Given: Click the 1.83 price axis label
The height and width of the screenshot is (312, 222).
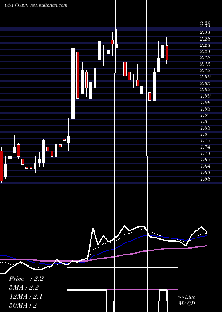Looking at the screenshot, I should pyautogui.click(x=205, y=128).
